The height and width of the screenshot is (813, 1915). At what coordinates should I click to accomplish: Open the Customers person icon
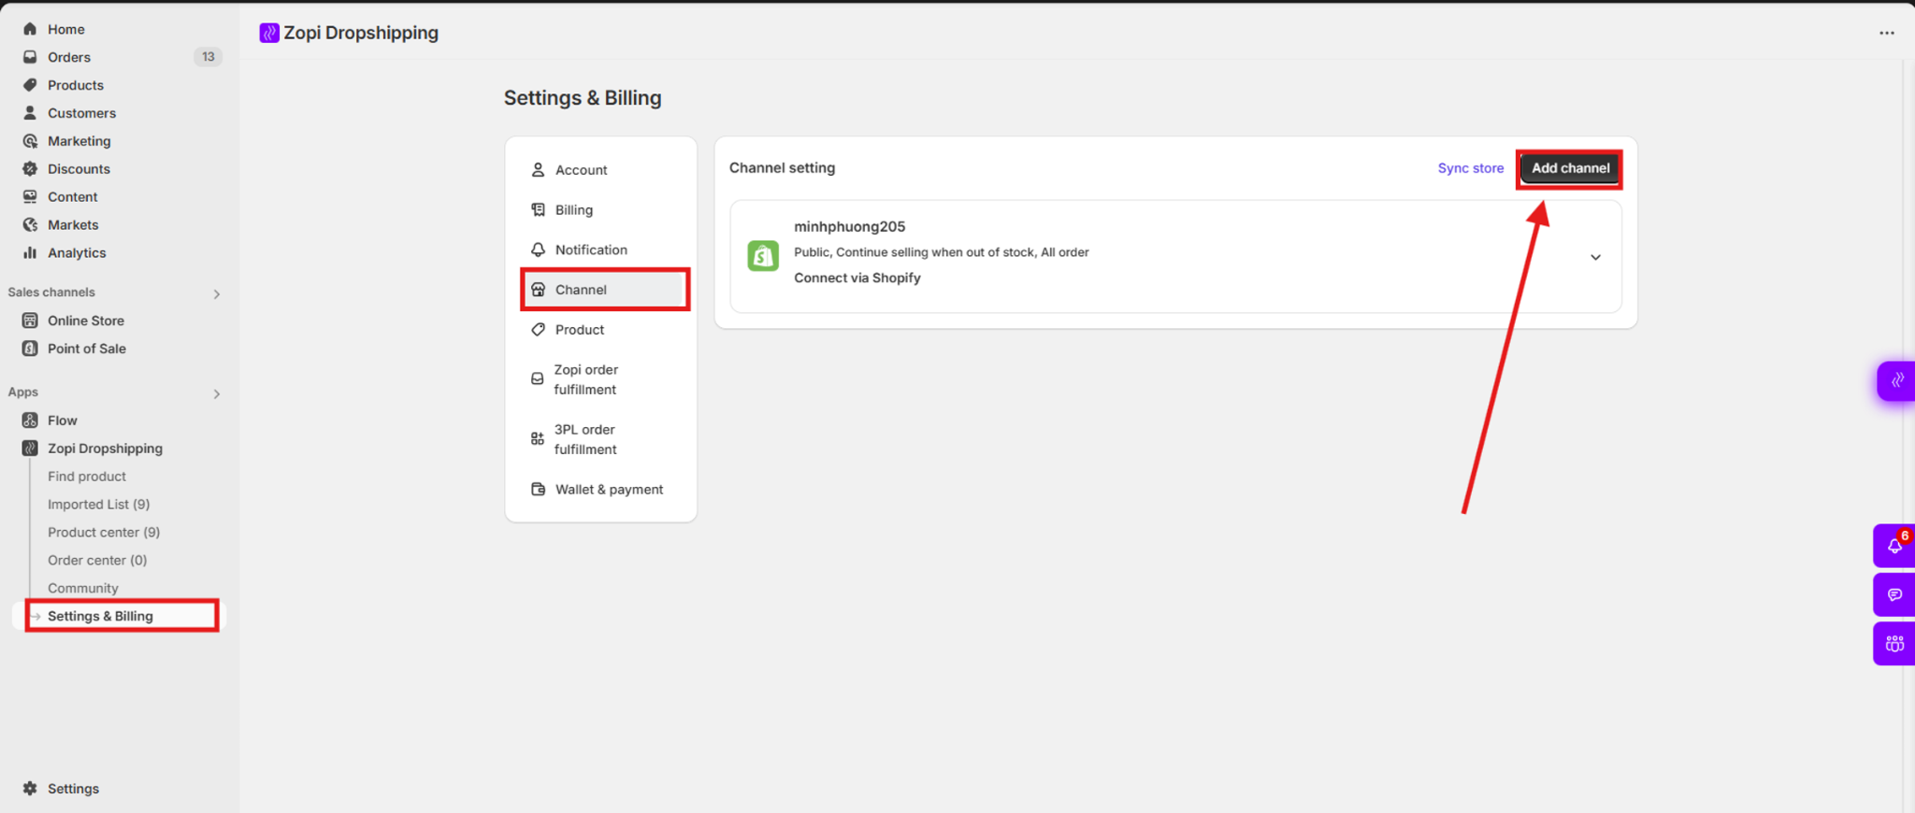pos(30,113)
